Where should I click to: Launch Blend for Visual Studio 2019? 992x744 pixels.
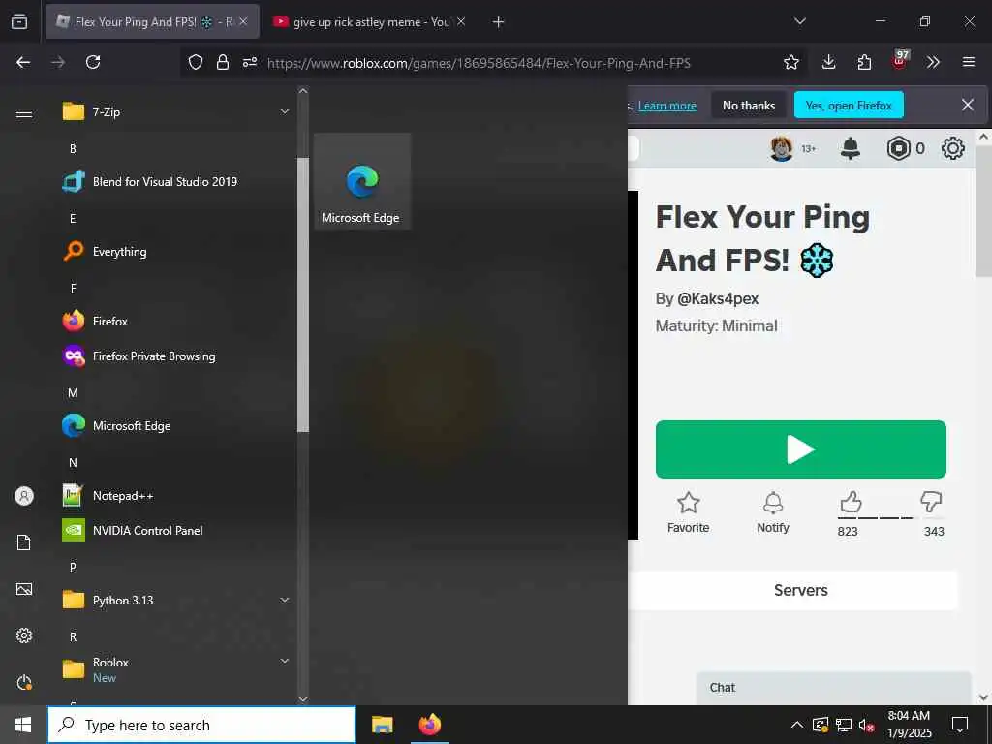click(175, 181)
